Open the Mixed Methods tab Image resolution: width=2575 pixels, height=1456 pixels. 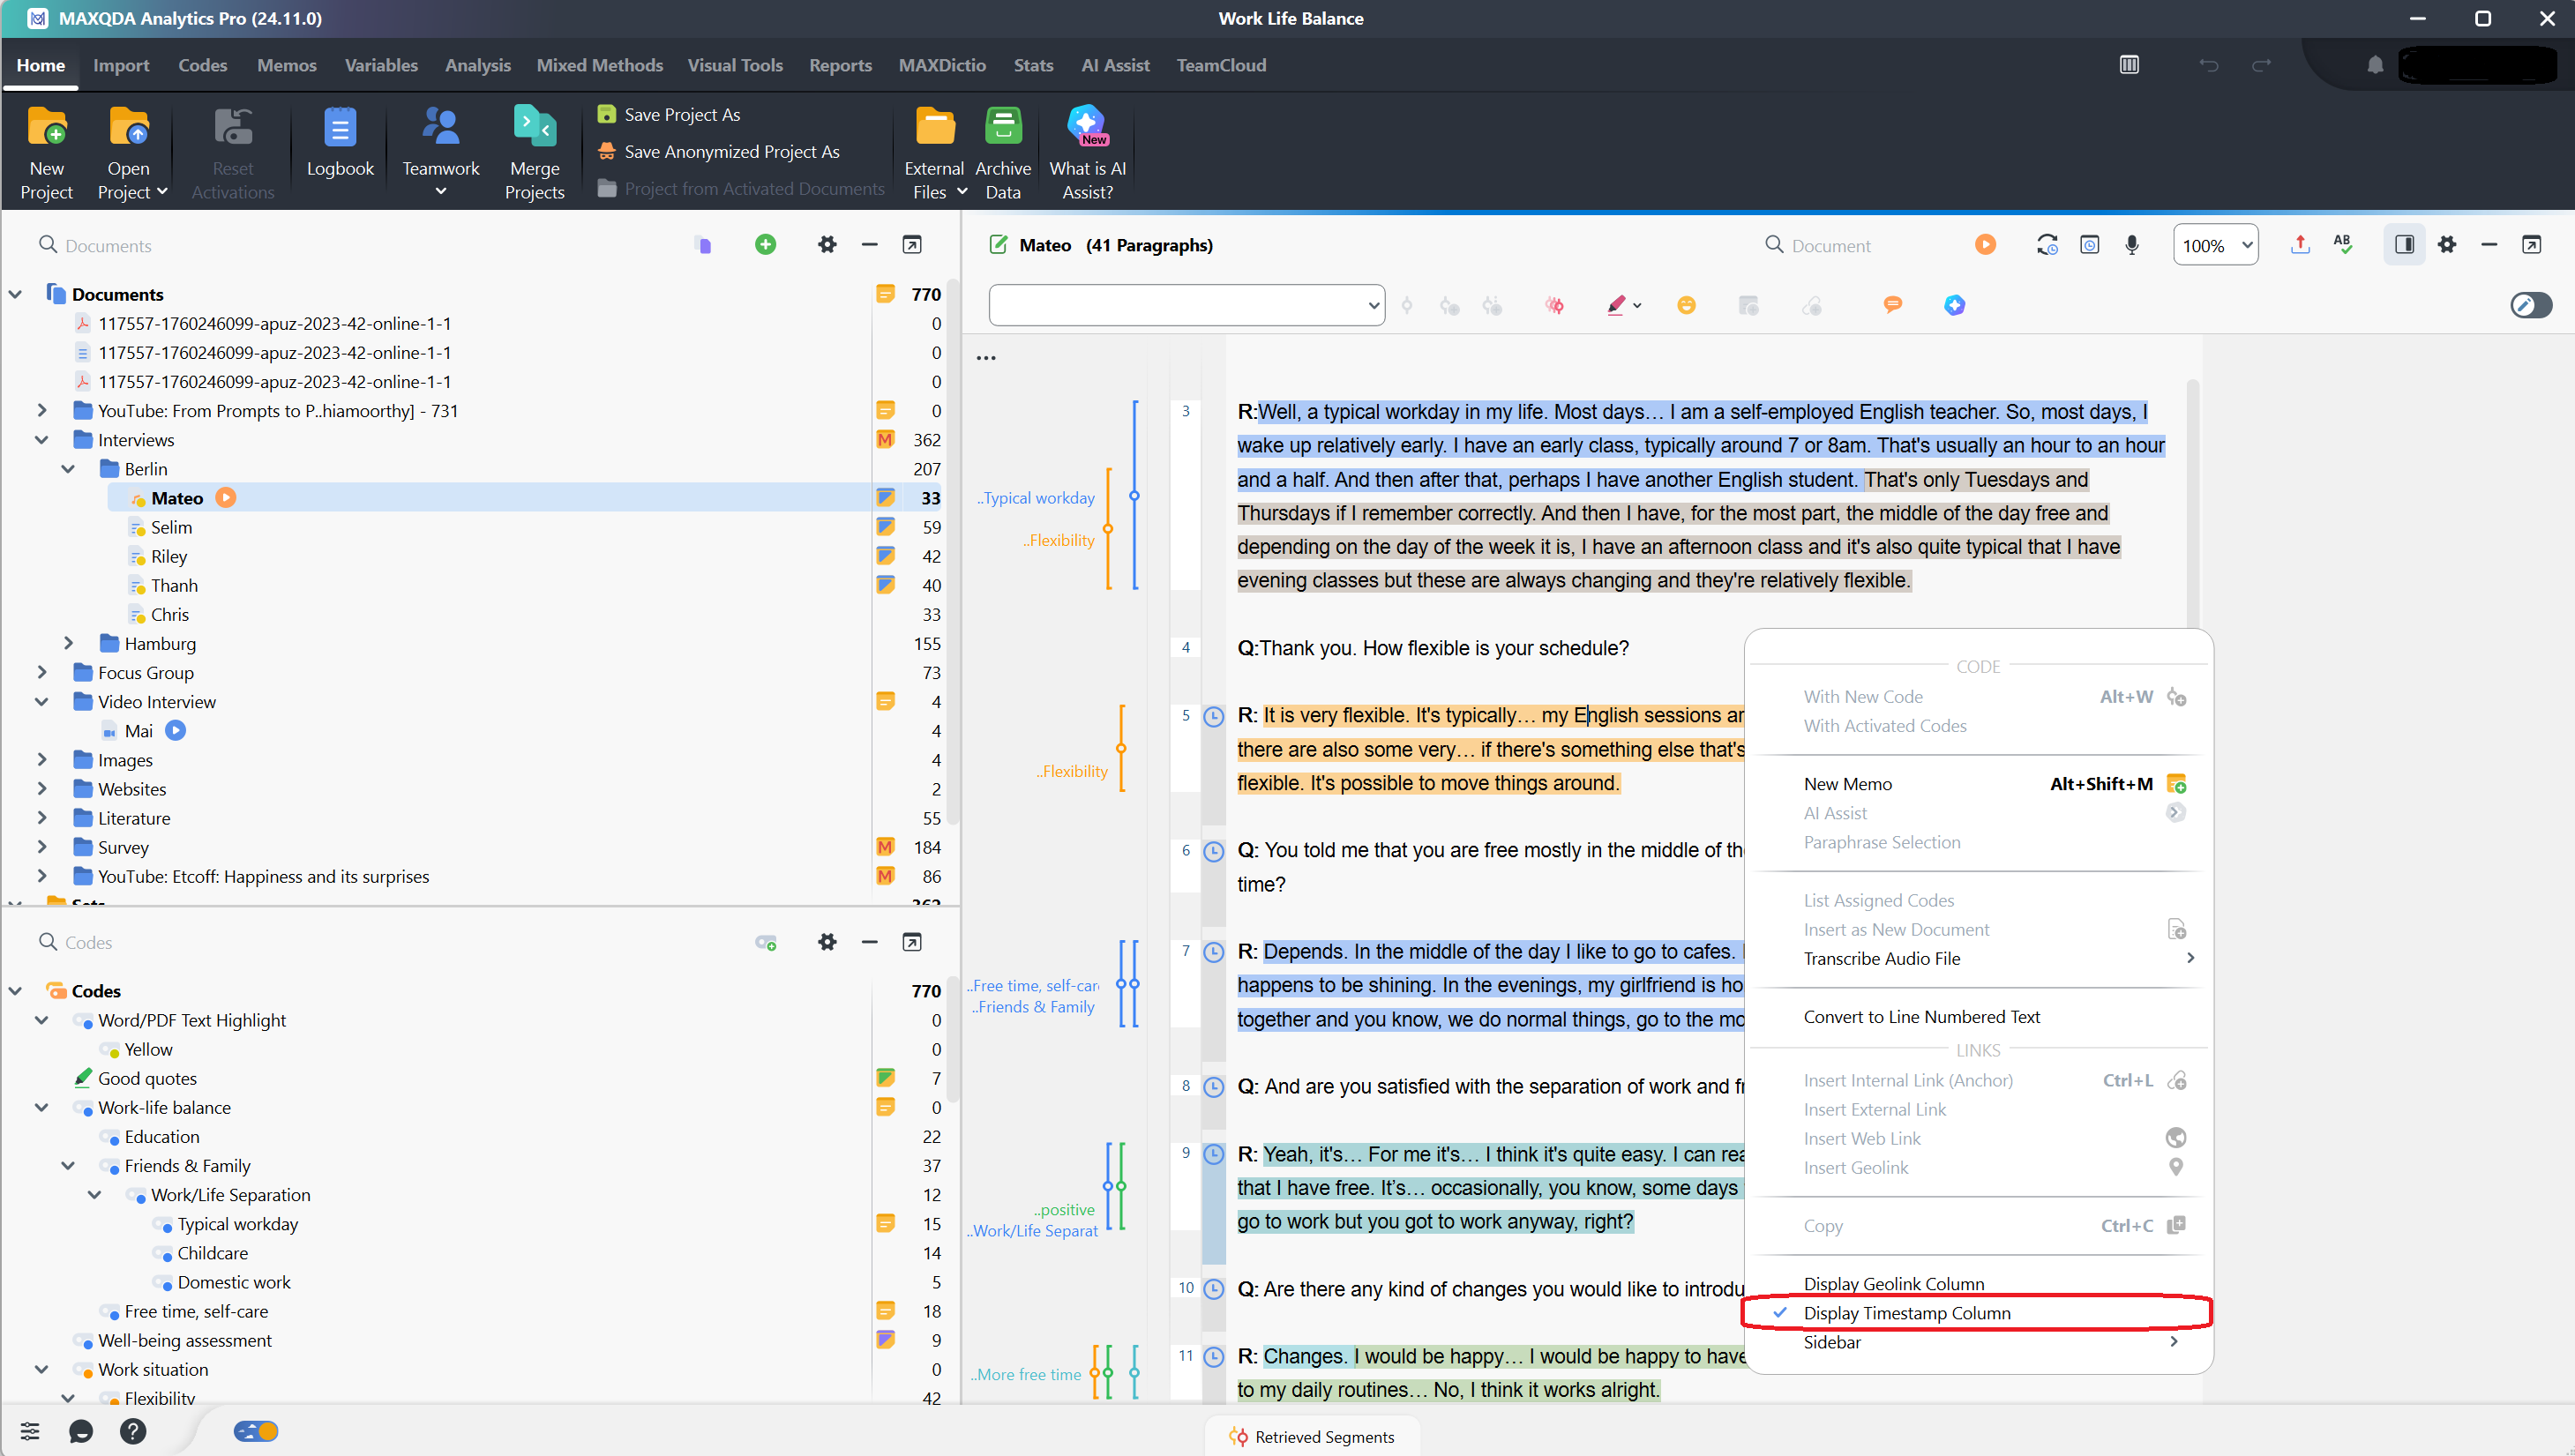599,65
